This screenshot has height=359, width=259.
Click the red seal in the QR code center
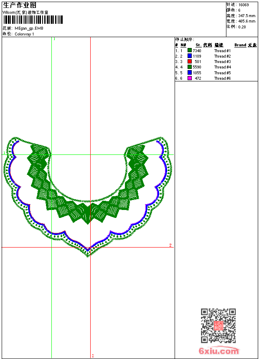coord(218,326)
